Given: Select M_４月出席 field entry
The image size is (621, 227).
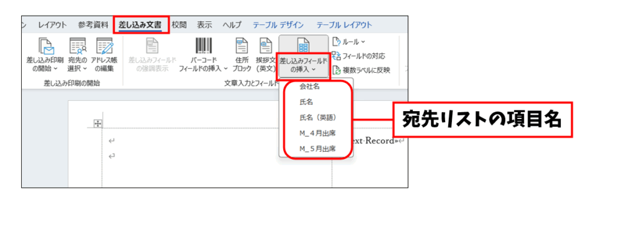Looking at the screenshot, I should (318, 134).
